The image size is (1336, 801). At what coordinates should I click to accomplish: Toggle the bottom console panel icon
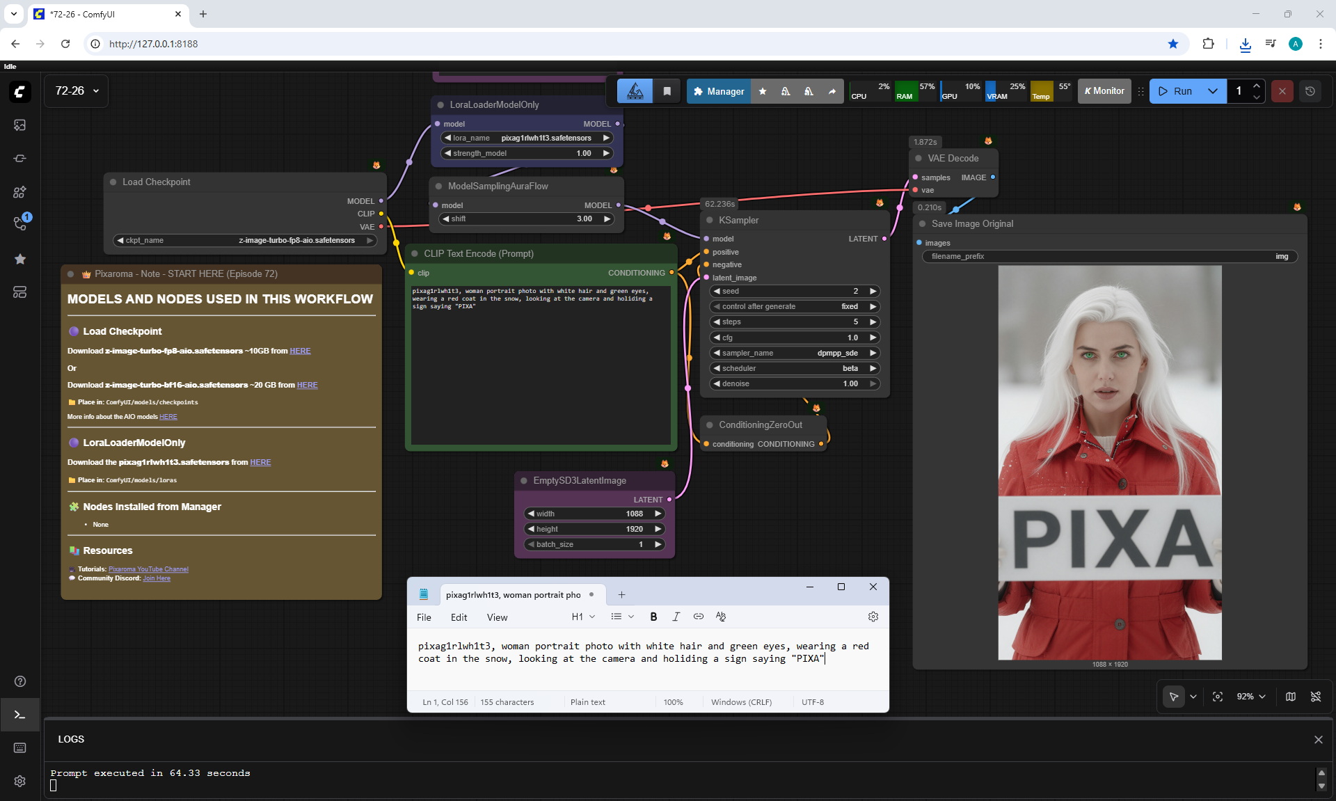tap(19, 715)
